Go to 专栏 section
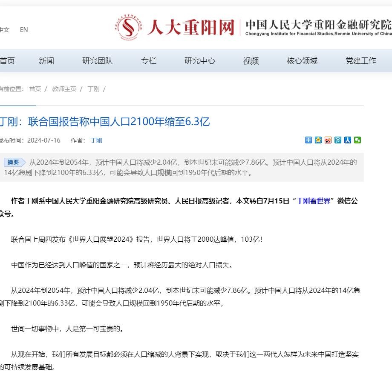The height and width of the screenshot is (383, 392). pos(149,61)
